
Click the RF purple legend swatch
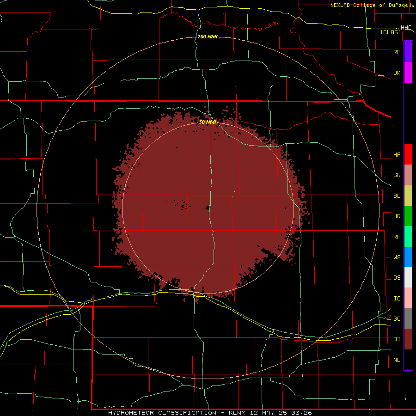click(x=408, y=52)
